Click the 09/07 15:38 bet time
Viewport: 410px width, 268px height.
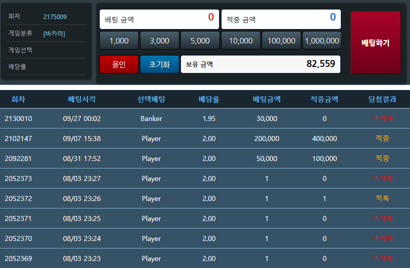tap(82, 138)
